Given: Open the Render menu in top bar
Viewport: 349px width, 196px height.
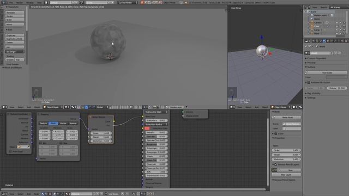Looking at the screenshot, I should pyautogui.click(x=20, y=2).
